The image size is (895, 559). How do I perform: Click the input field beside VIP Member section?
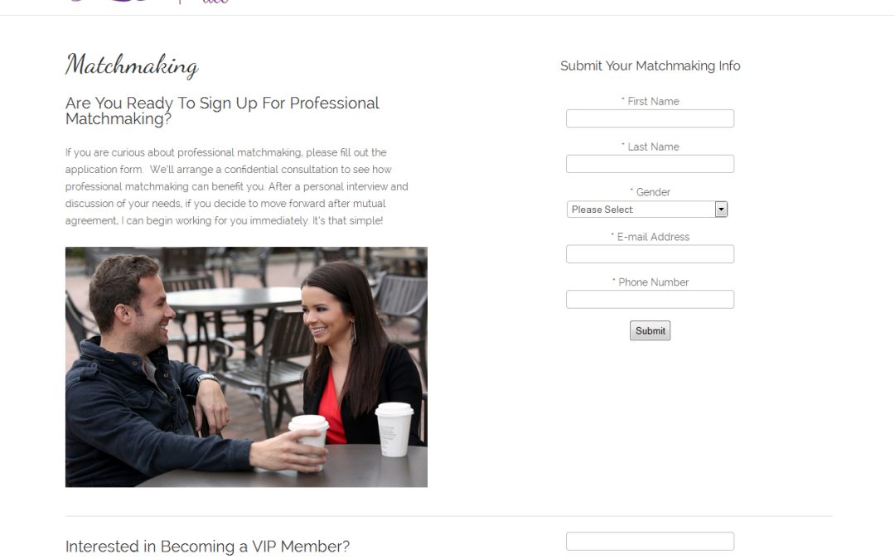click(x=650, y=542)
